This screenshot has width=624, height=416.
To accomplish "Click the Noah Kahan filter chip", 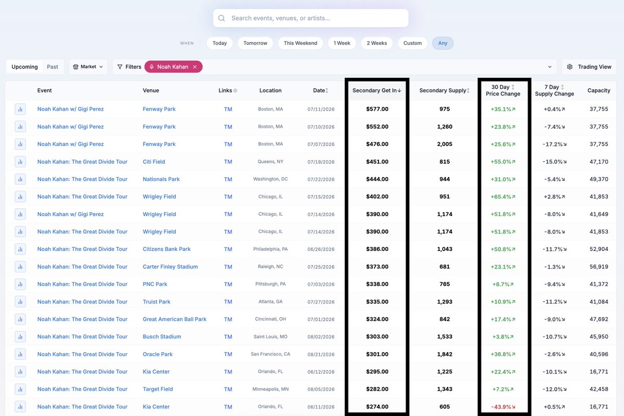I will tap(173, 67).
